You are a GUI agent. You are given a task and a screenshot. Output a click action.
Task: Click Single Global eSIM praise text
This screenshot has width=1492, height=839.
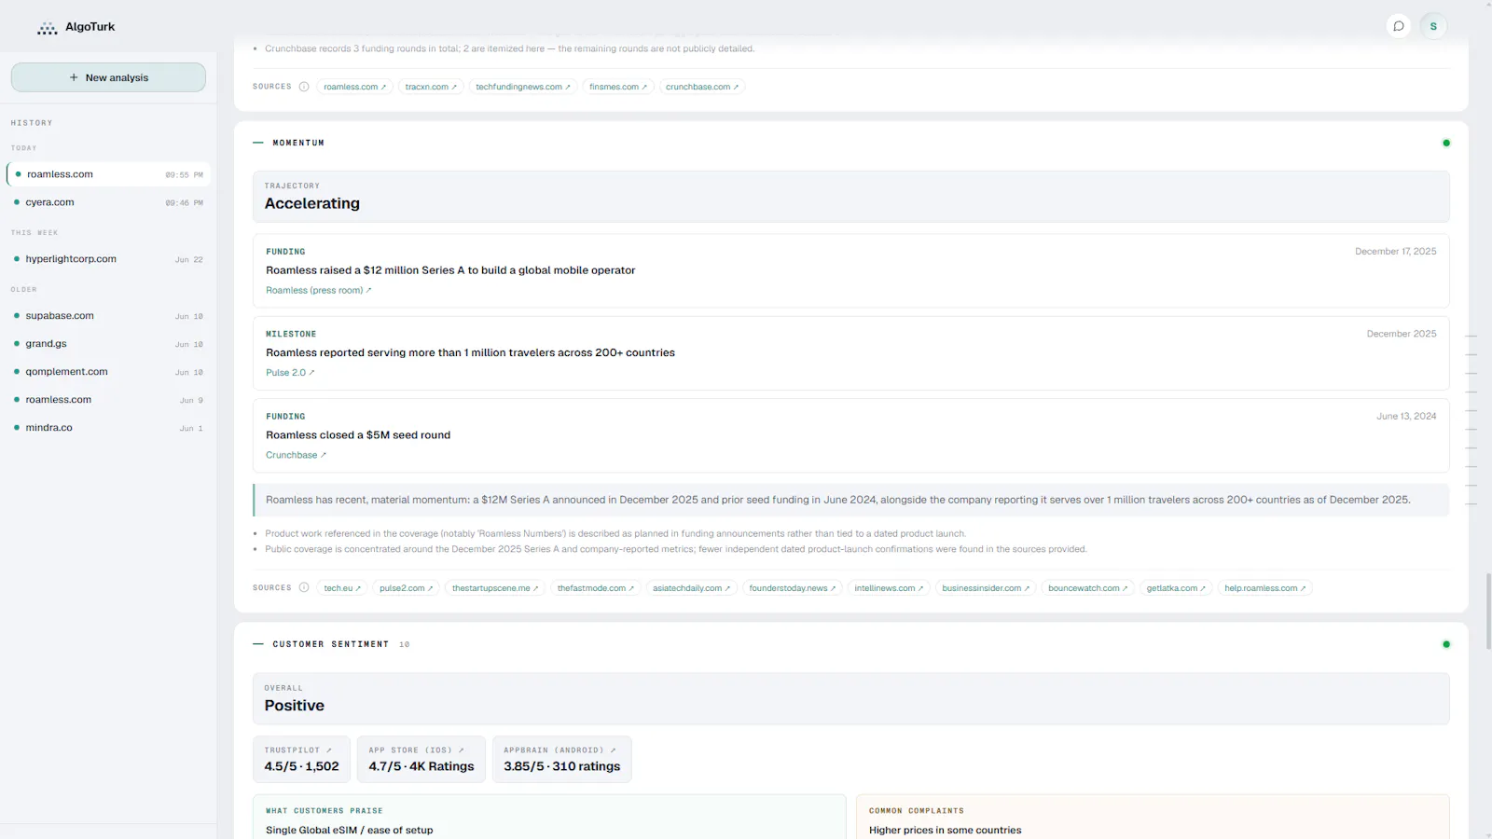click(350, 831)
